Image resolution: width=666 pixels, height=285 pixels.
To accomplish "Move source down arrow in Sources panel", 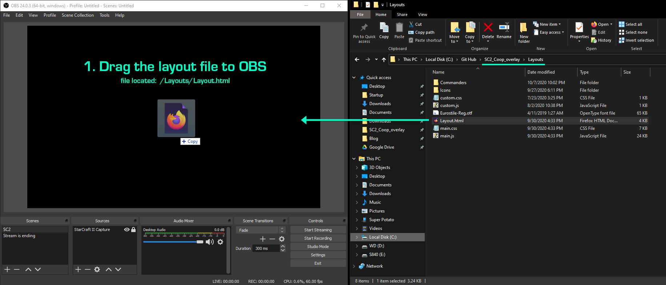I will click(x=118, y=269).
